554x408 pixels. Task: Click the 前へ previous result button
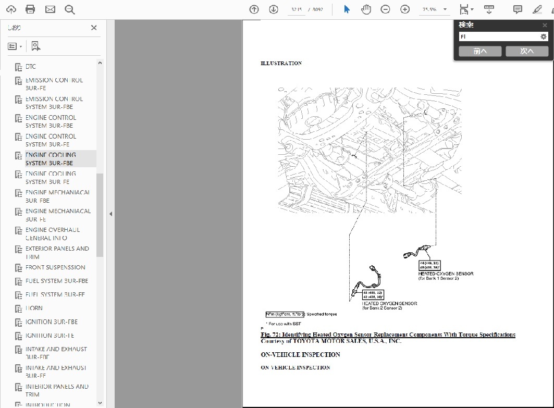coord(480,51)
